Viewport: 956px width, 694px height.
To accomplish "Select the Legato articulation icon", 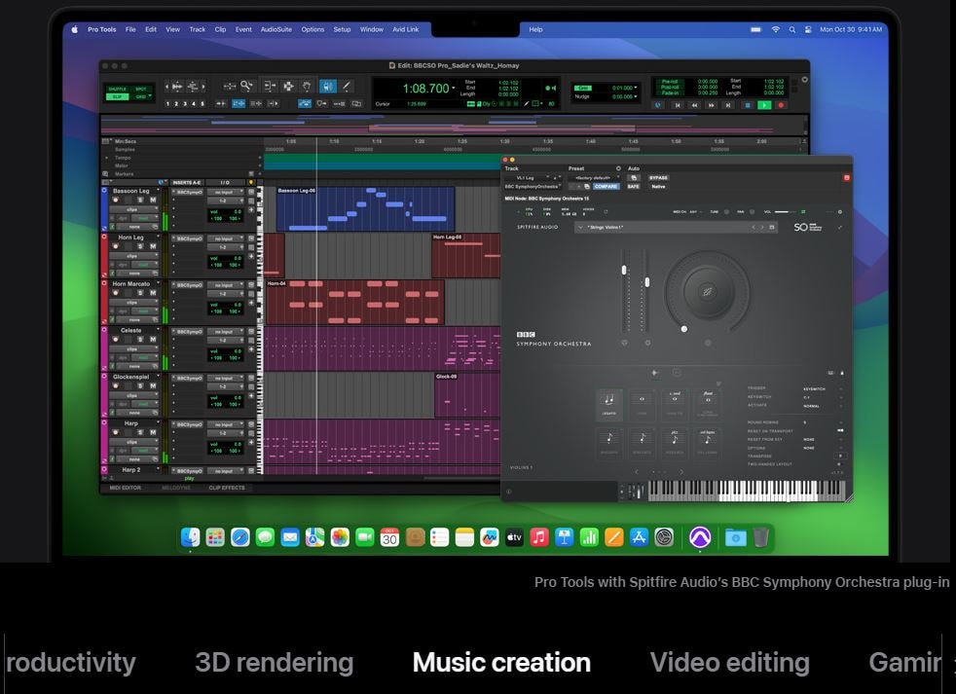I will (x=610, y=404).
